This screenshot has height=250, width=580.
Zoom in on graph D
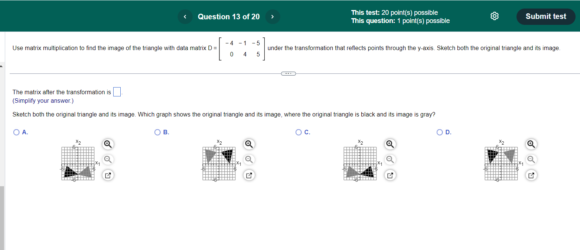531,144
